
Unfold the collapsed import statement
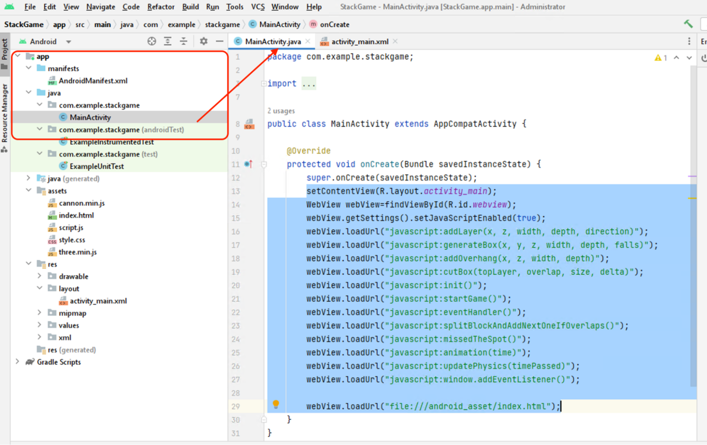coord(264,84)
